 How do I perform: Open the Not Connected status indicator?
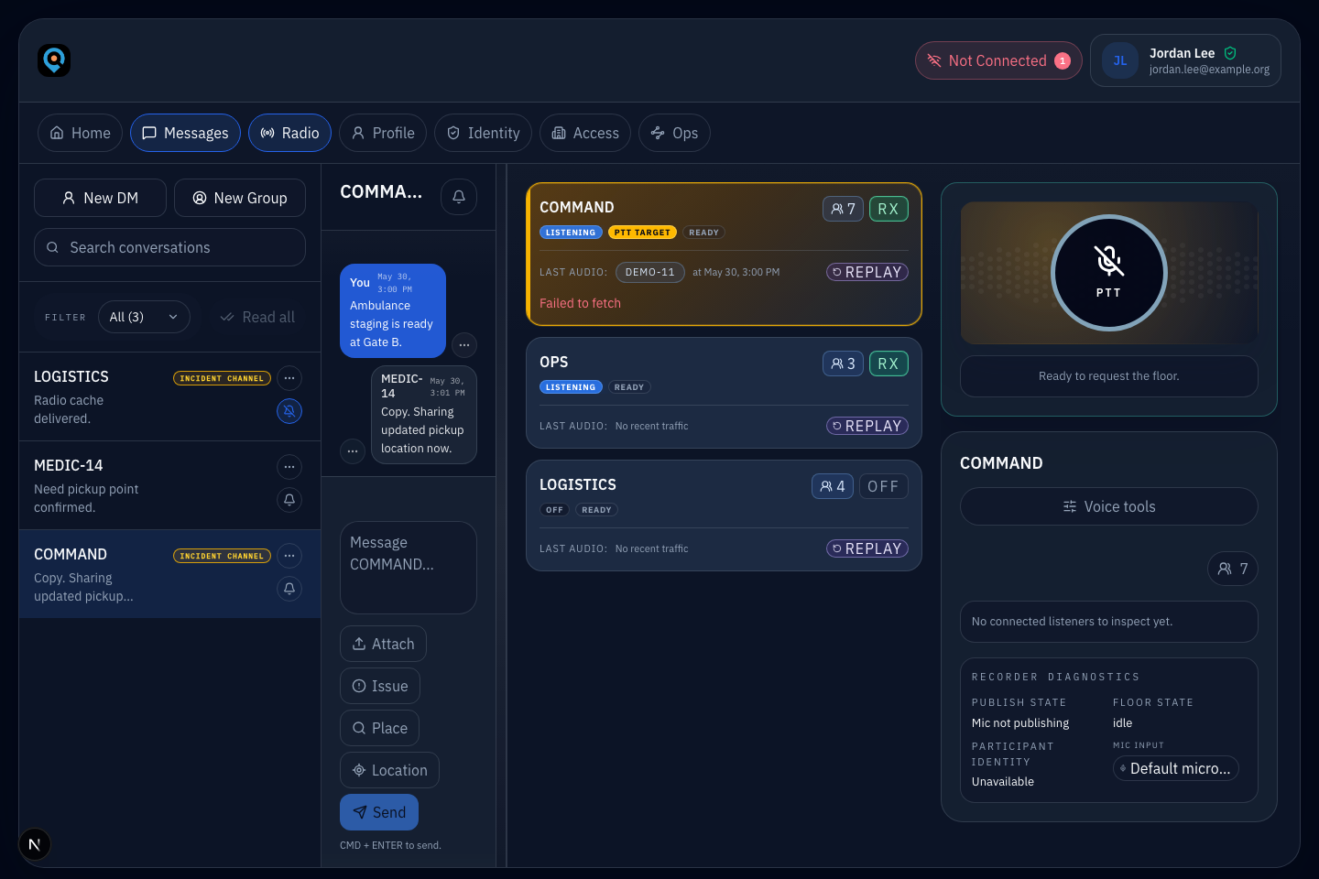998,60
